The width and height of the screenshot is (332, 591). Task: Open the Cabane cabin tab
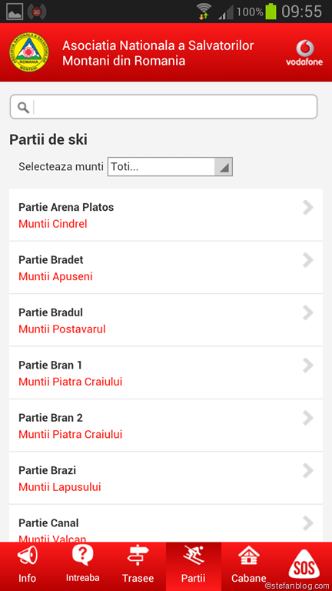coord(249,566)
